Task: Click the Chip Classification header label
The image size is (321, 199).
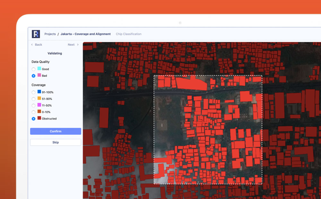Action: [x=128, y=34]
